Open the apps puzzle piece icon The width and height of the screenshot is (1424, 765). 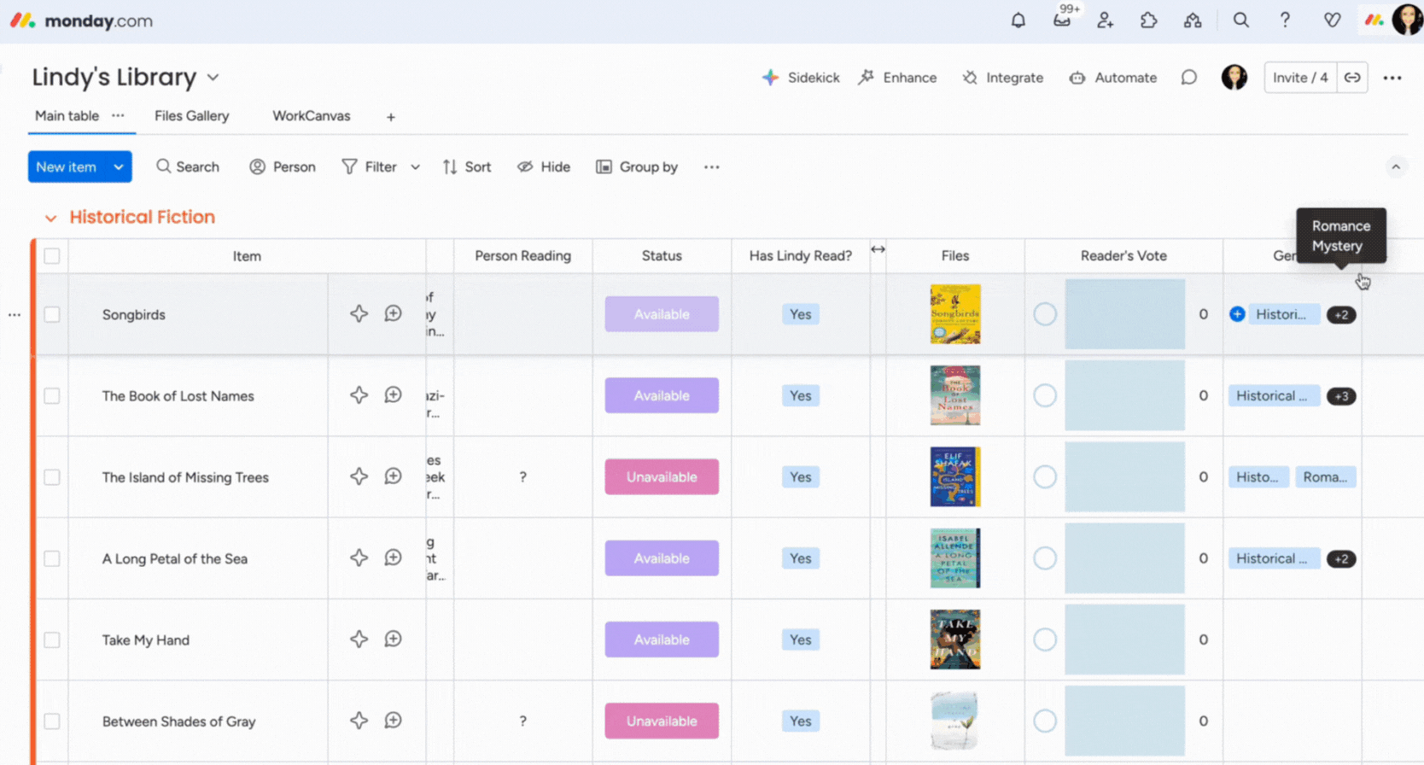click(1148, 20)
